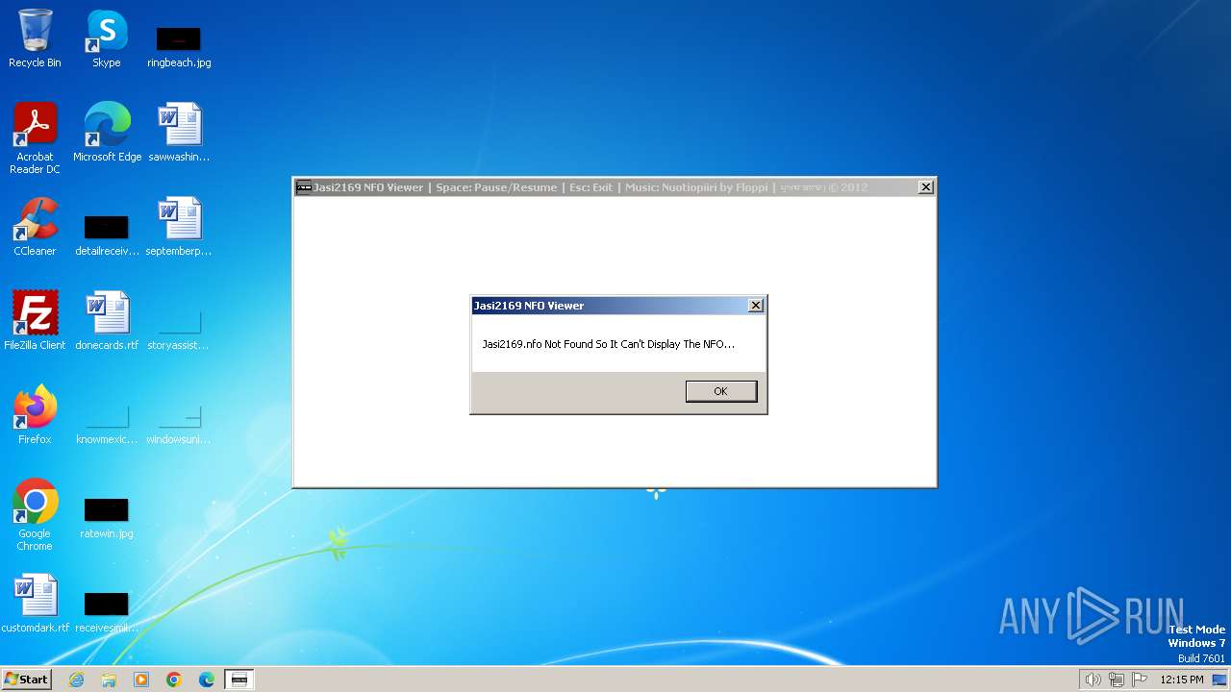Select the septemberp... Word document
Viewport: 1231px width, 692px height.
(x=179, y=227)
